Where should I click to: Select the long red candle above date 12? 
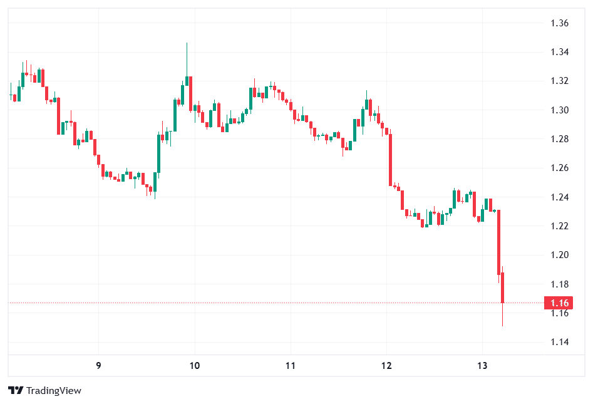pos(390,160)
